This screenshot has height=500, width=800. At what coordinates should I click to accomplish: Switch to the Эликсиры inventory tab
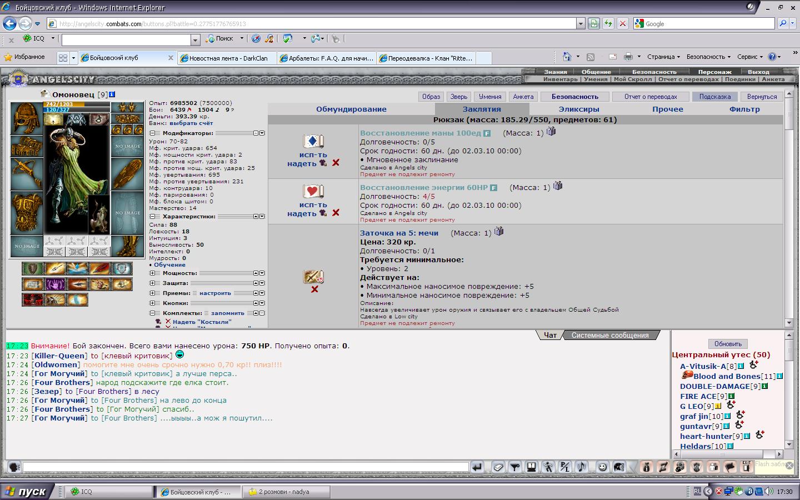[x=578, y=109]
